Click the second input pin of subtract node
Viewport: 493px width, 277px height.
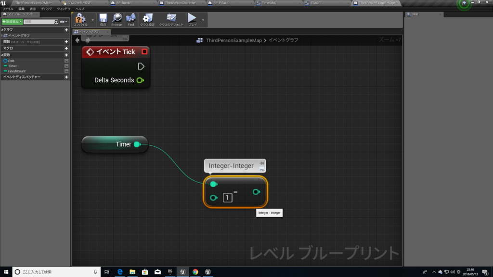coord(213,198)
